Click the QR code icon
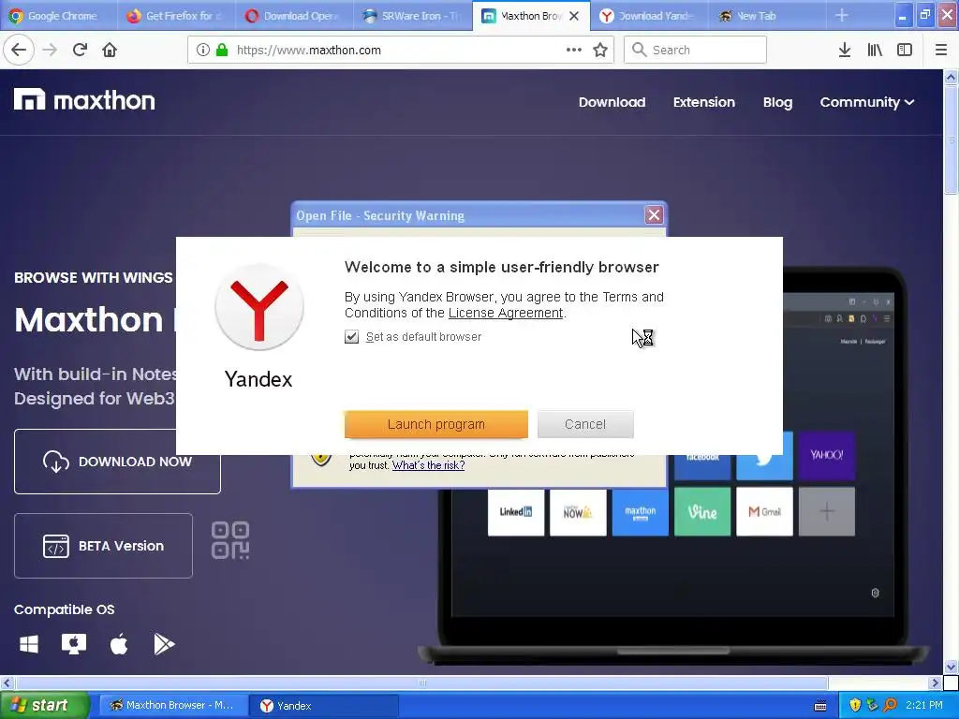959x719 pixels. 230,540
